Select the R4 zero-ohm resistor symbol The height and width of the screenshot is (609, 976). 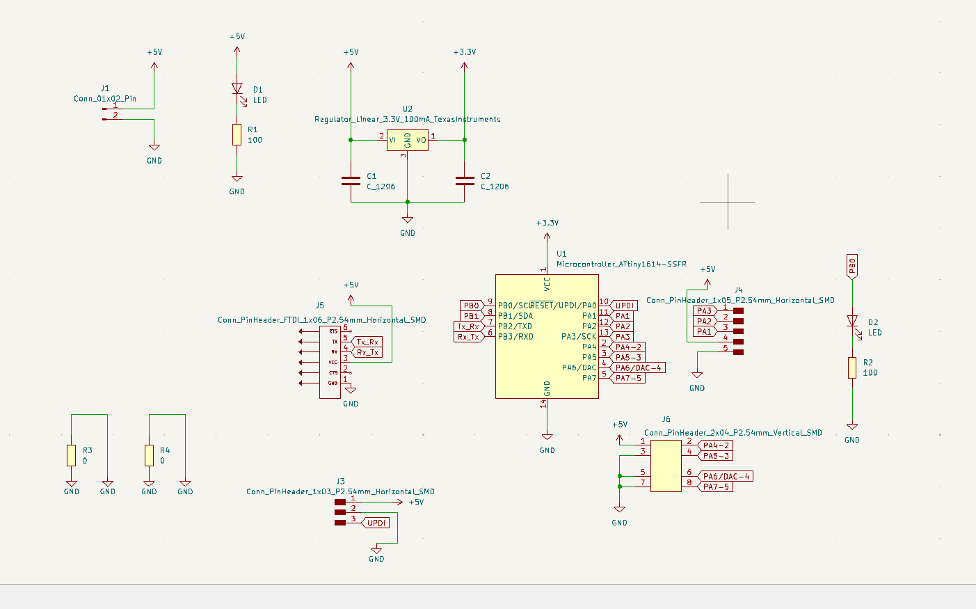[x=149, y=455]
